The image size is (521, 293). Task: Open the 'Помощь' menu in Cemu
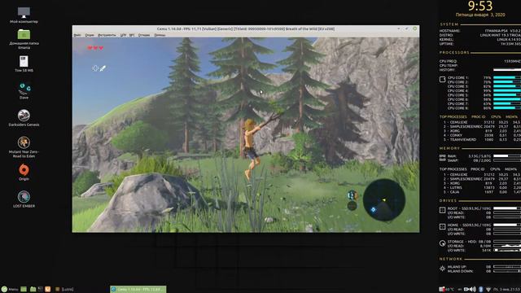pyautogui.click(x=160, y=35)
